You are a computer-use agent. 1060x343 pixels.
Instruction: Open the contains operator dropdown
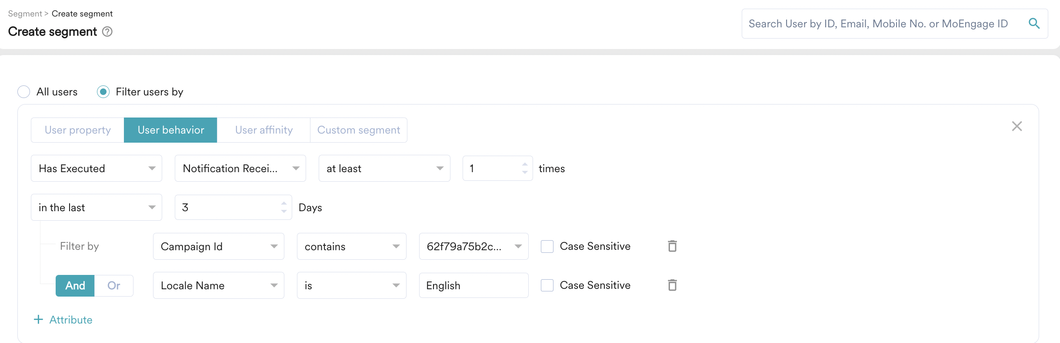(351, 246)
